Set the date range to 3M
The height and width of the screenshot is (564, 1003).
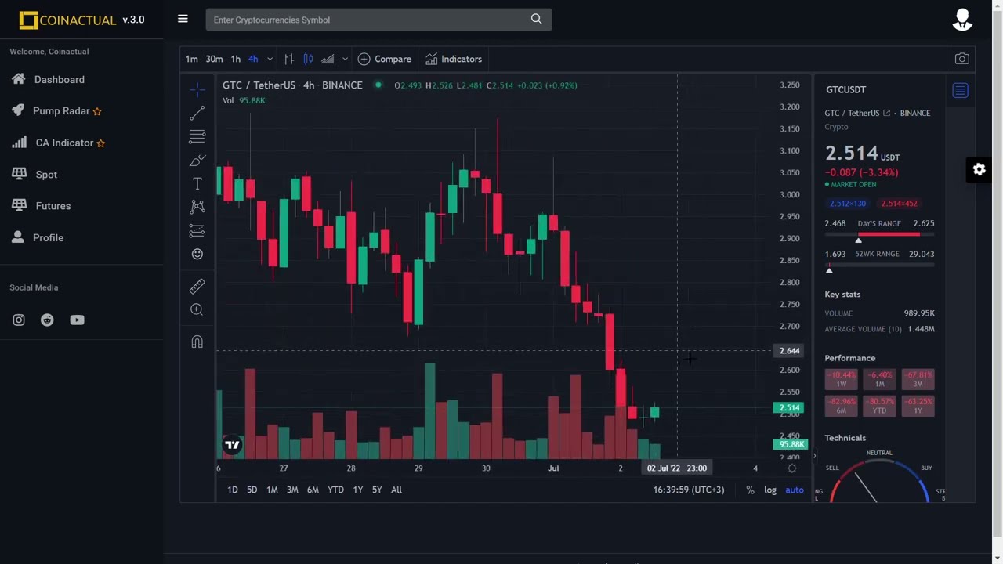click(x=292, y=490)
